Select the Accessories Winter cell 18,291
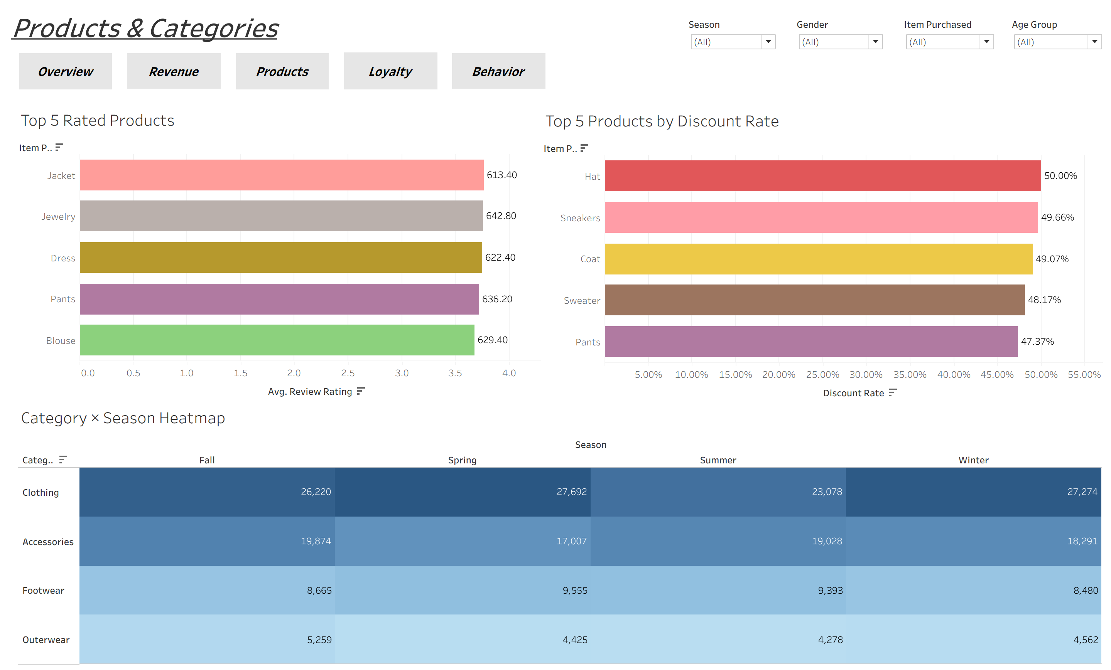 (x=974, y=541)
